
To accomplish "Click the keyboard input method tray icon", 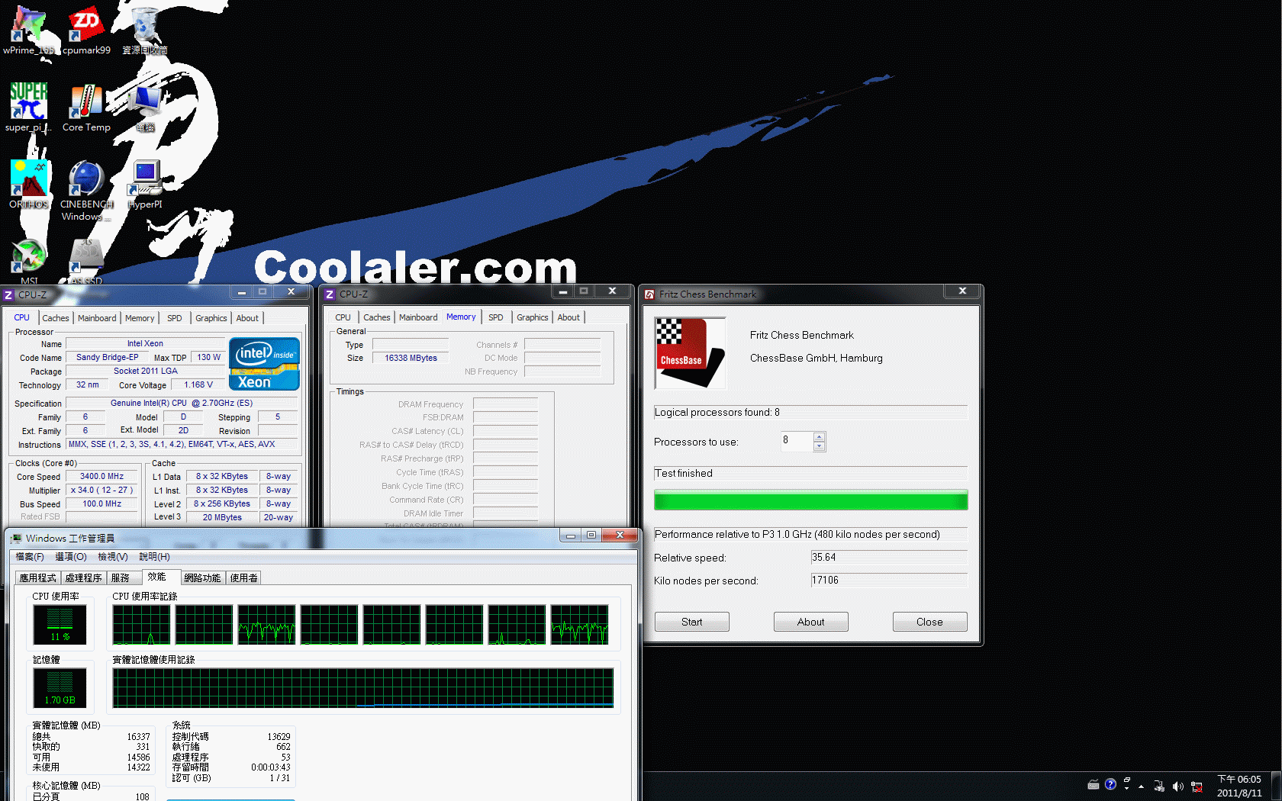I will [x=1094, y=784].
